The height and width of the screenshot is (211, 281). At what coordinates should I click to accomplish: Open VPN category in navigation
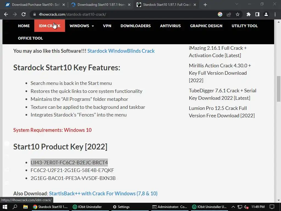coord(107,26)
